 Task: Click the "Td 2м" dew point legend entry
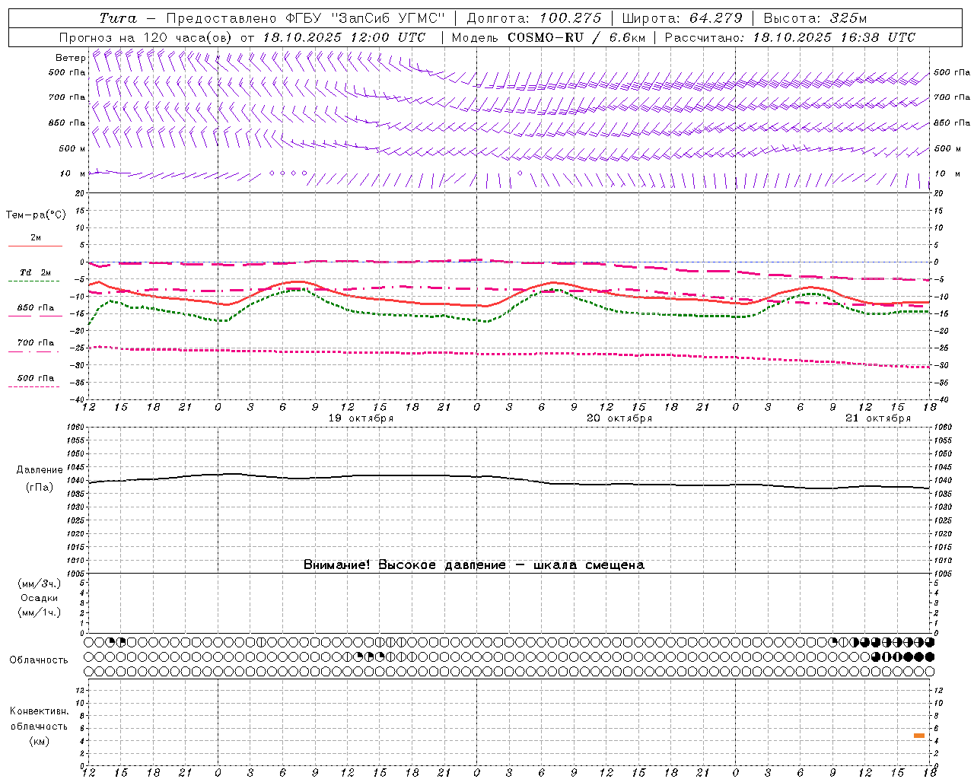35,272
